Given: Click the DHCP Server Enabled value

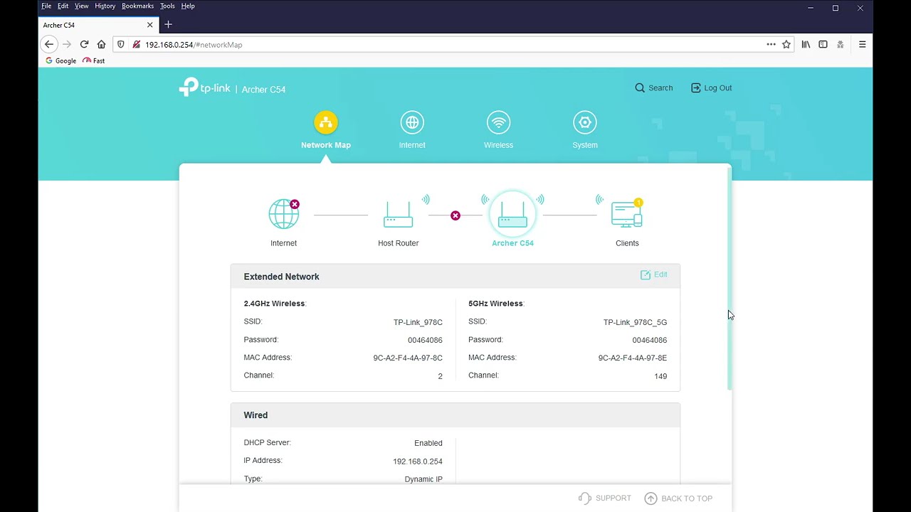Looking at the screenshot, I should pyautogui.click(x=428, y=443).
